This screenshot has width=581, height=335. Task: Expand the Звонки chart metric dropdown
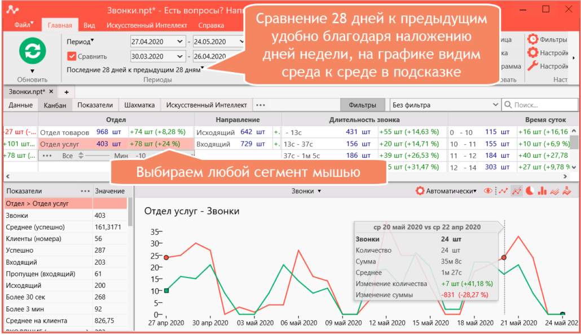306,191
